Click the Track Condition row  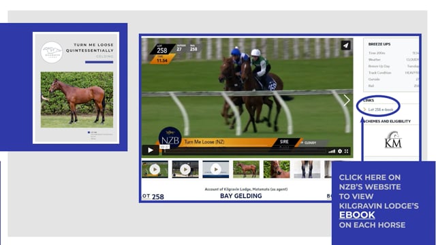tap(393, 73)
